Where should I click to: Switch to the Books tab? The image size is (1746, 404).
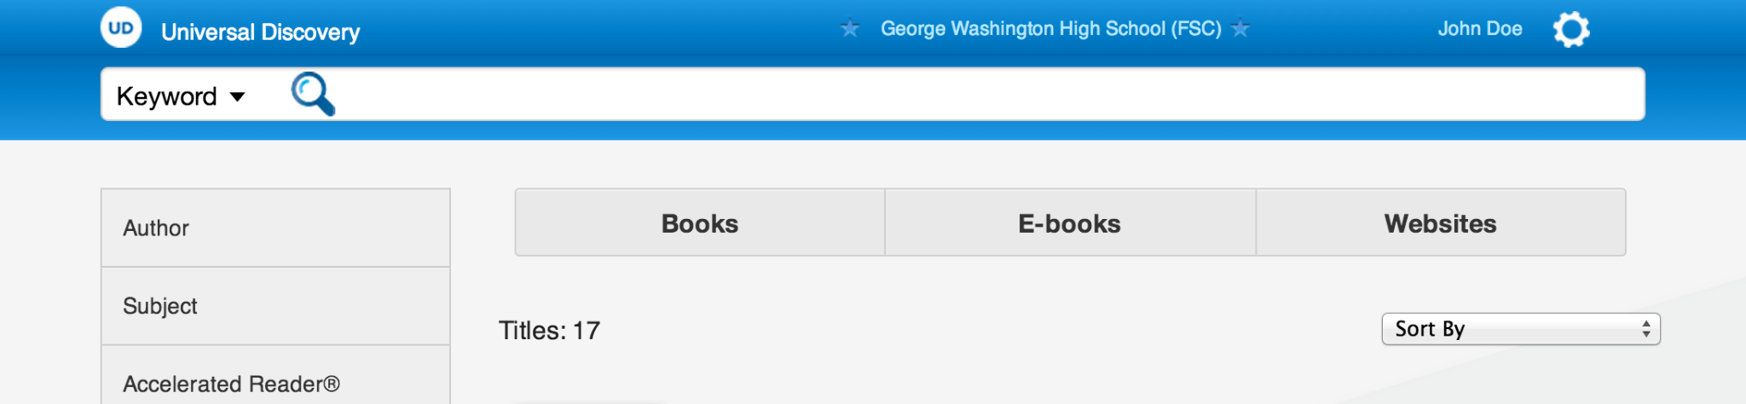pyautogui.click(x=700, y=223)
